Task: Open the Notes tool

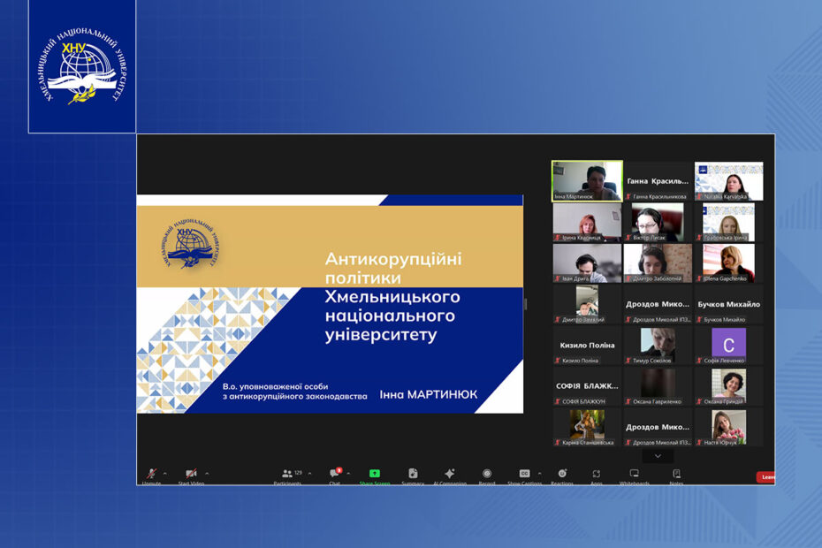Action: pos(676,475)
